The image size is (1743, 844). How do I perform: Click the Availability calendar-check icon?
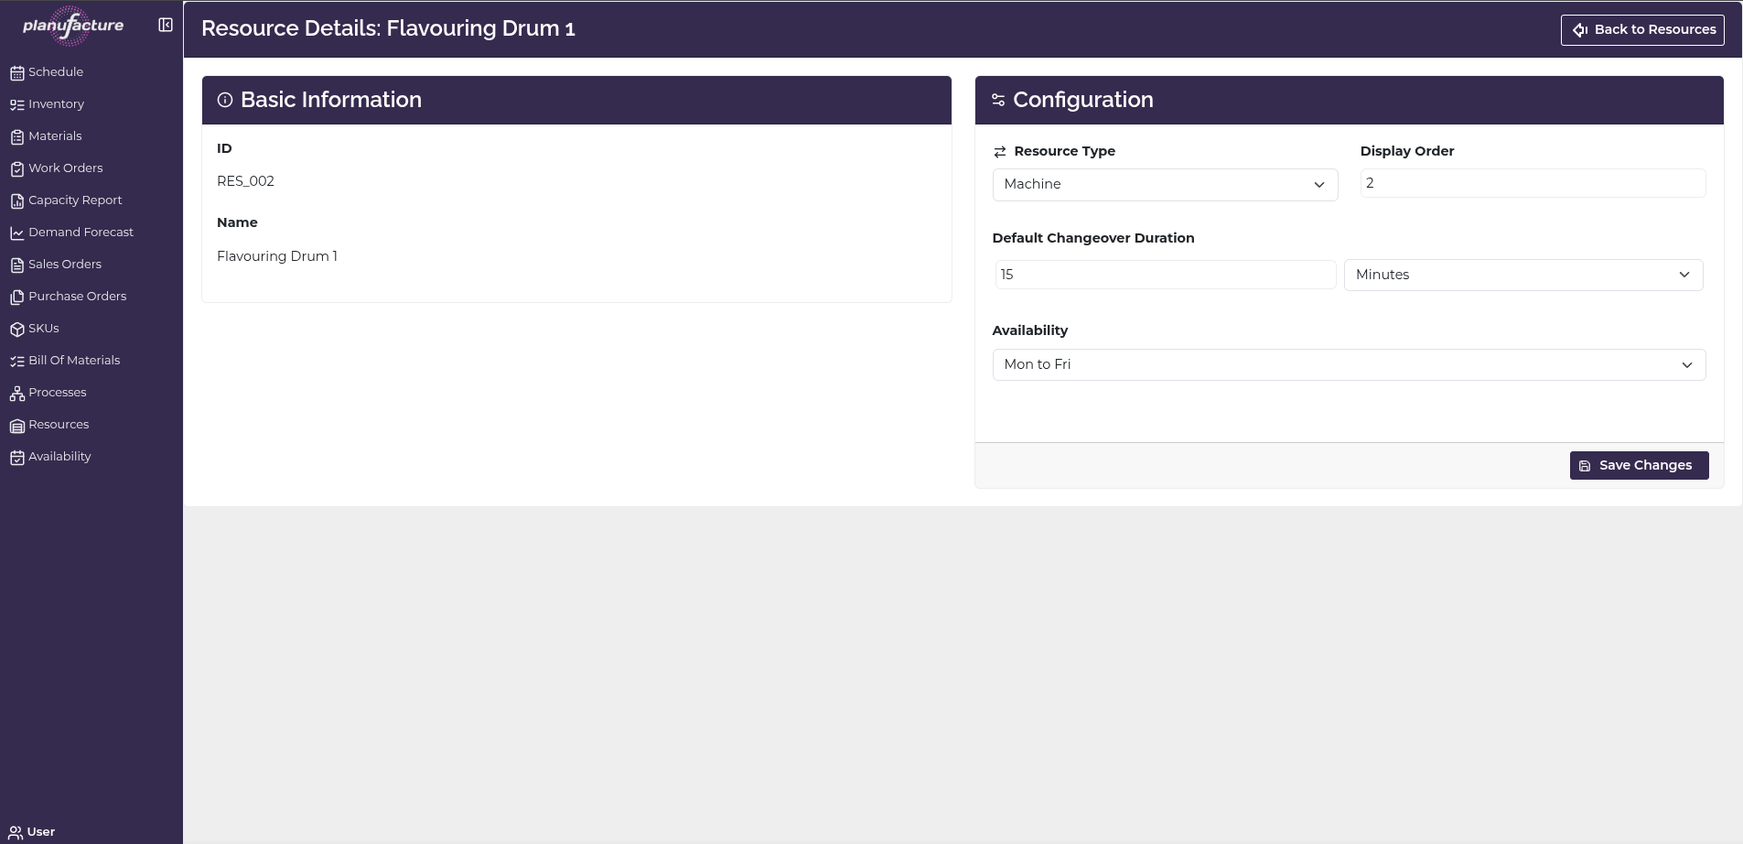(x=16, y=458)
